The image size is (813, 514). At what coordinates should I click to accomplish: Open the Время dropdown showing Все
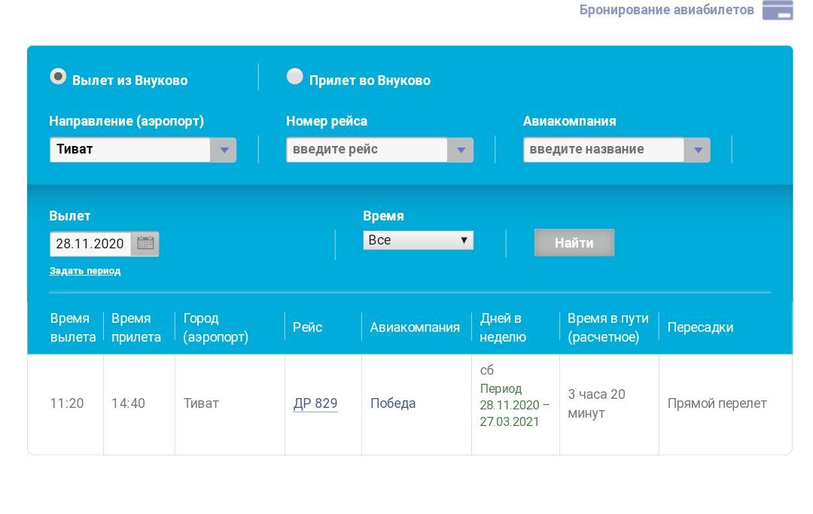[x=419, y=240]
